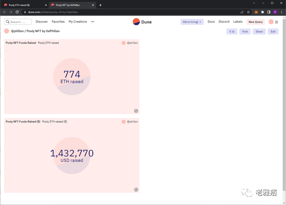Screen dimensions: 286x205
Task: Click the Dune search field
Action: pos(18,22)
